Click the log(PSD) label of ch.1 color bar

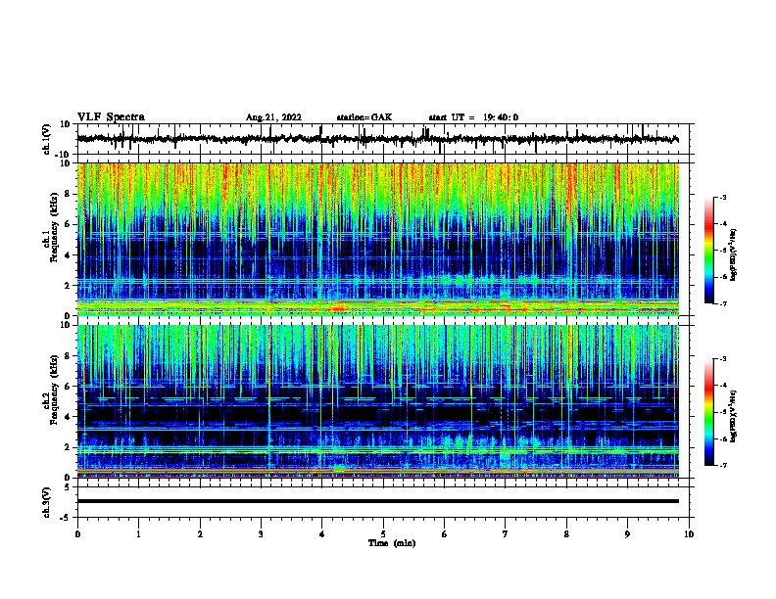coord(733,254)
